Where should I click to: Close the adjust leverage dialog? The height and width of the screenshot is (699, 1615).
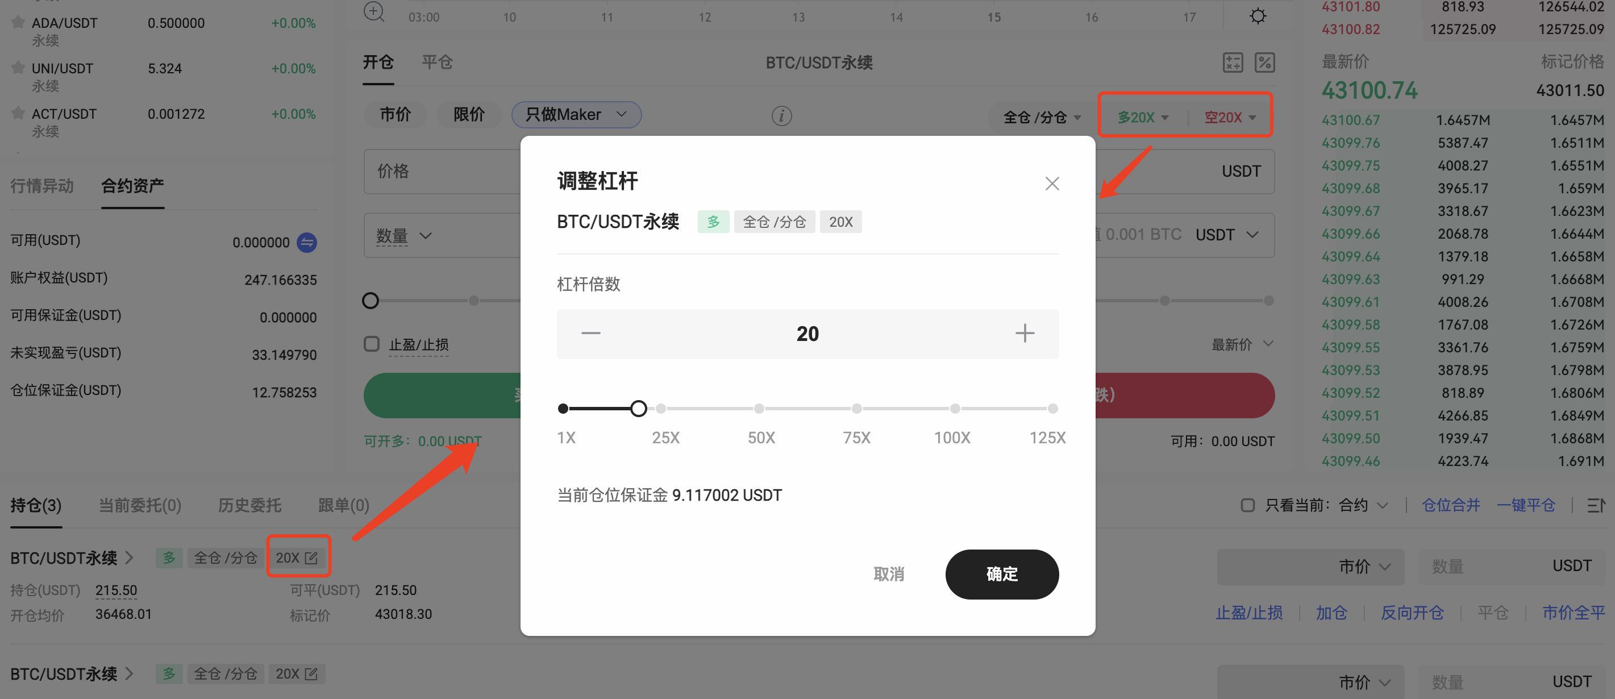pos(1052,184)
